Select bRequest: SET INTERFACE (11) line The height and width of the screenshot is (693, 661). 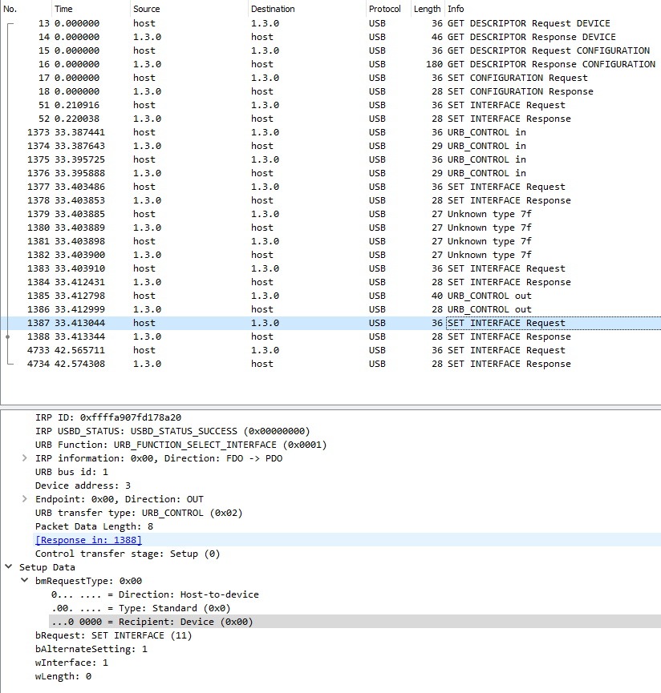[x=114, y=635]
